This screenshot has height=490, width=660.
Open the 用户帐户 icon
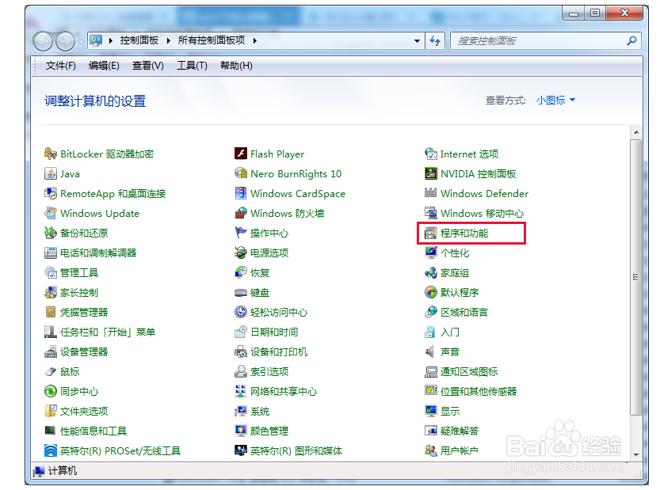431,450
